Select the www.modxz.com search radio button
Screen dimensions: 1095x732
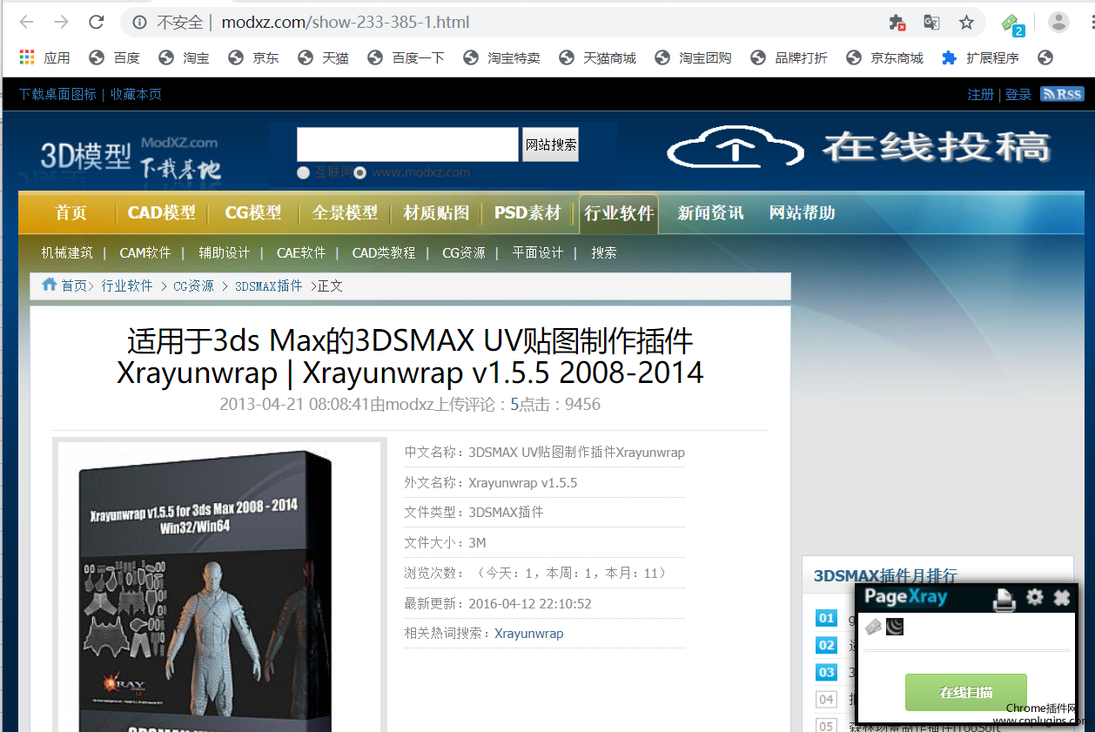[x=360, y=172]
